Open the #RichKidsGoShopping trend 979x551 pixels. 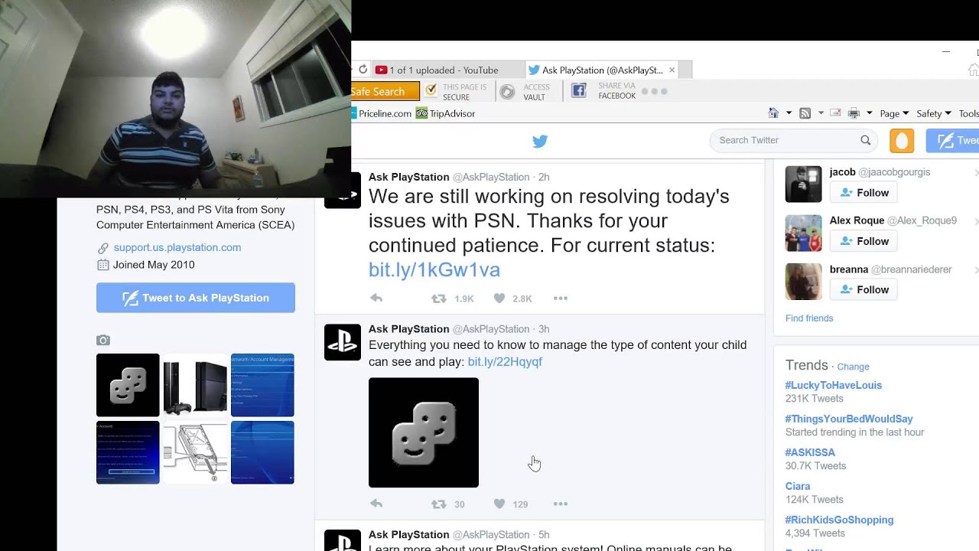pos(839,520)
